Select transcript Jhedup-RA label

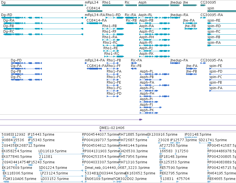click(x=179, y=15)
